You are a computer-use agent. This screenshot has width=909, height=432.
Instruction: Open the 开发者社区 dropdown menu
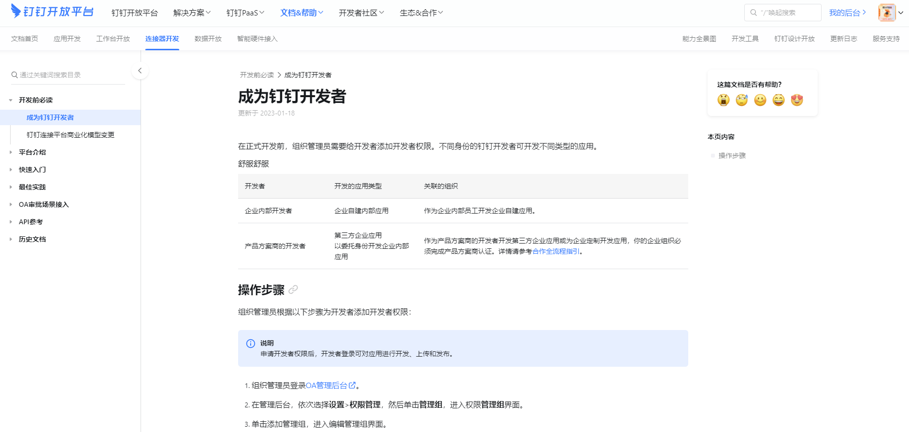(361, 13)
